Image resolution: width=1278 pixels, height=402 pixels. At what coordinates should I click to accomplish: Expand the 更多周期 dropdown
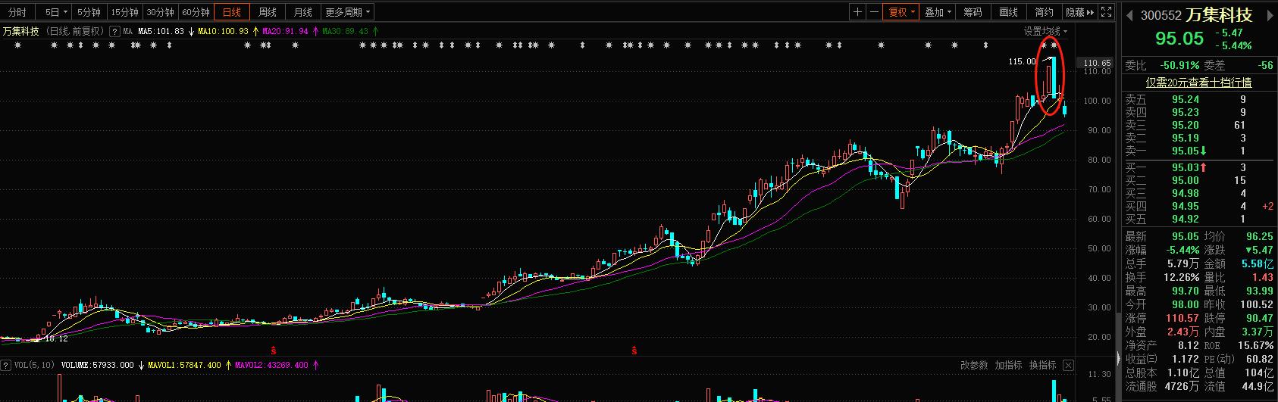pyautogui.click(x=347, y=12)
